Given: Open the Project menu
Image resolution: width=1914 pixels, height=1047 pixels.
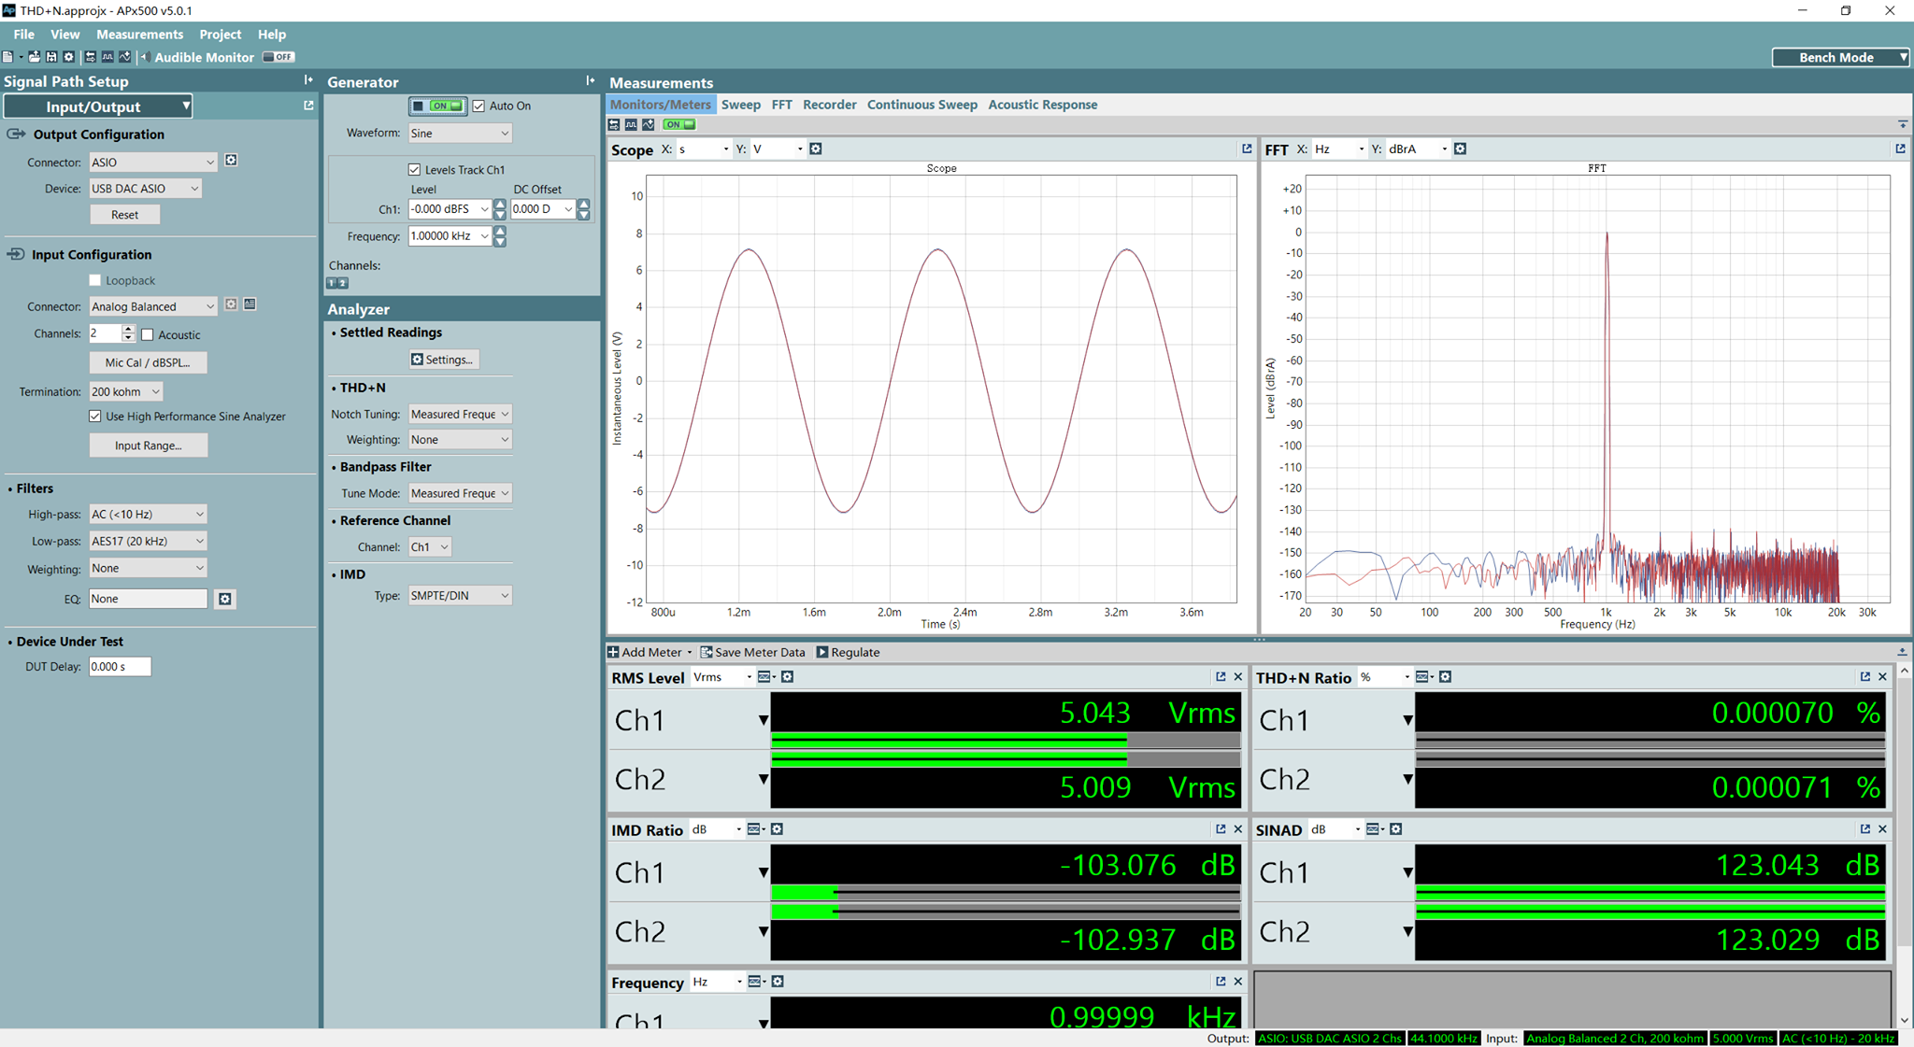Looking at the screenshot, I should (x=221, y=34).
